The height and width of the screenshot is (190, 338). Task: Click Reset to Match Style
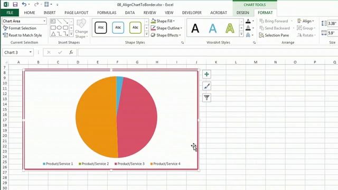[22, 35]
